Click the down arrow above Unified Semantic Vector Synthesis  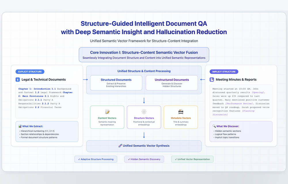144,135
